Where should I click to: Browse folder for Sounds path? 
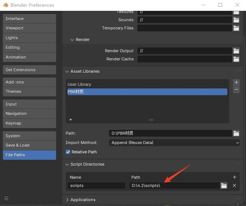(236, 20)
